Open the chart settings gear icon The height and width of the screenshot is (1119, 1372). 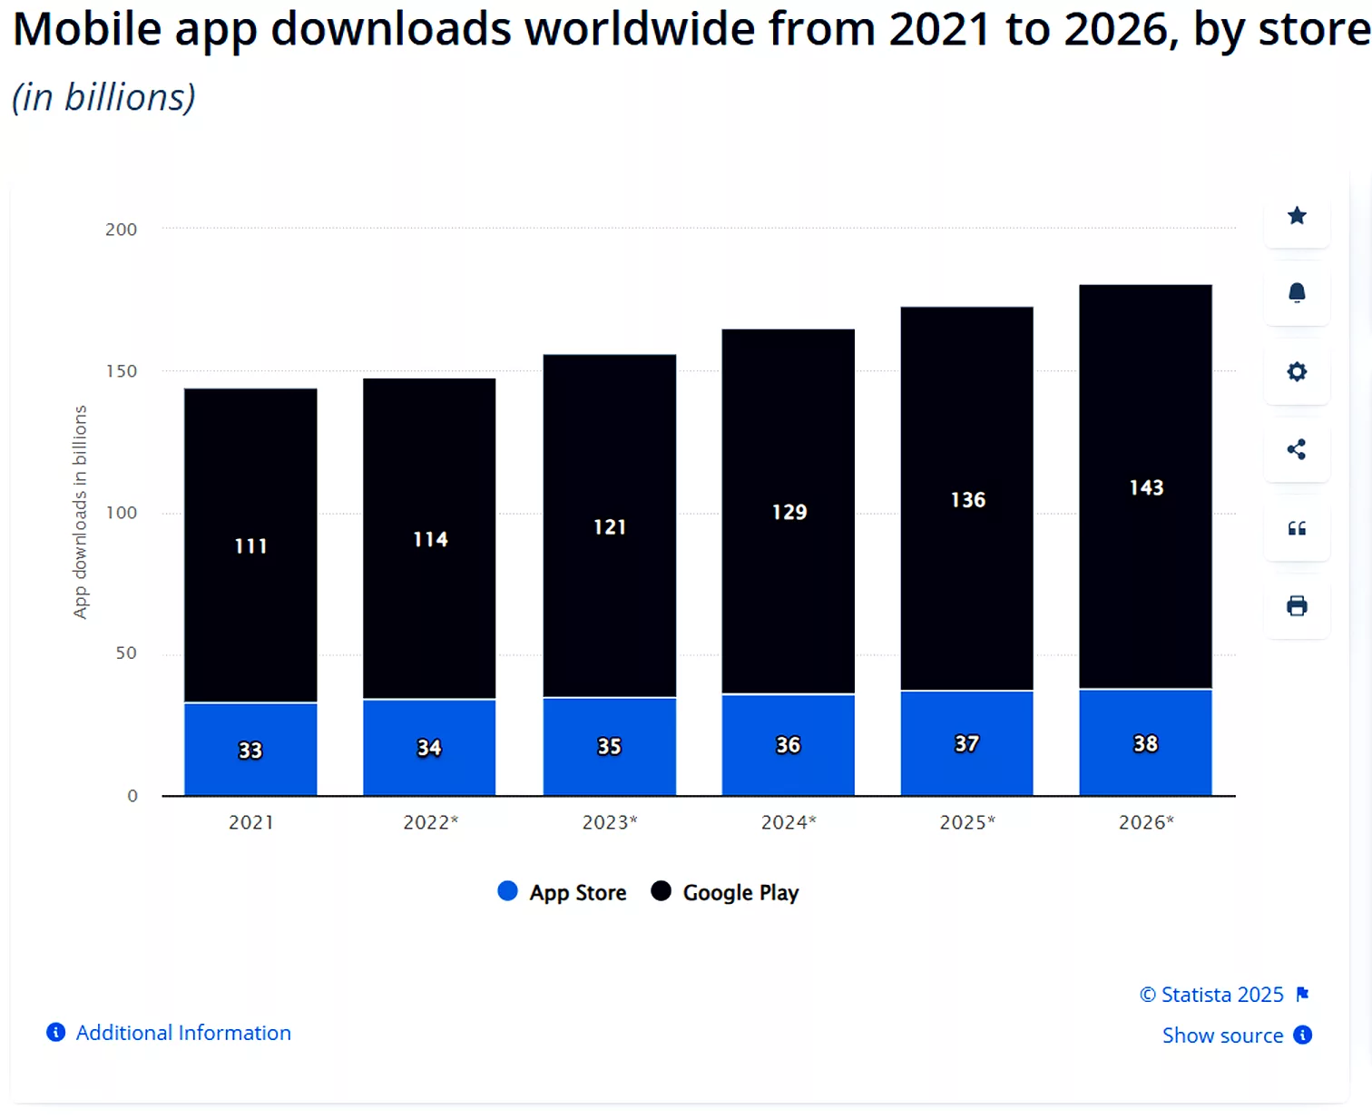(1297, 372)
